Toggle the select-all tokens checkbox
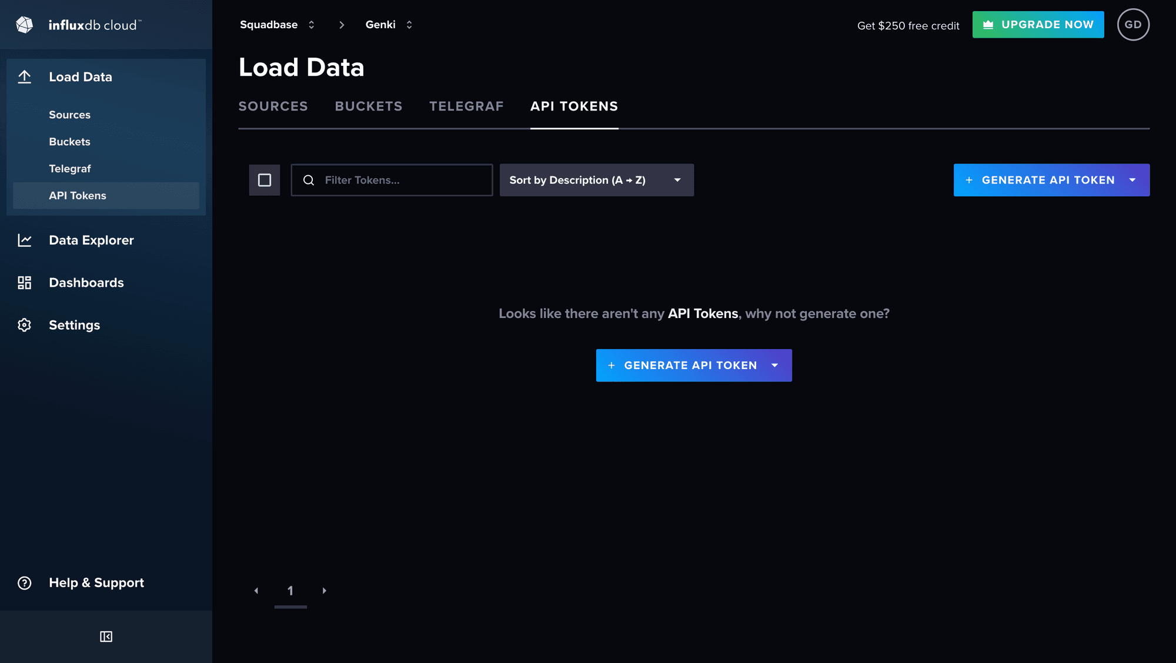 coord(265,180)
